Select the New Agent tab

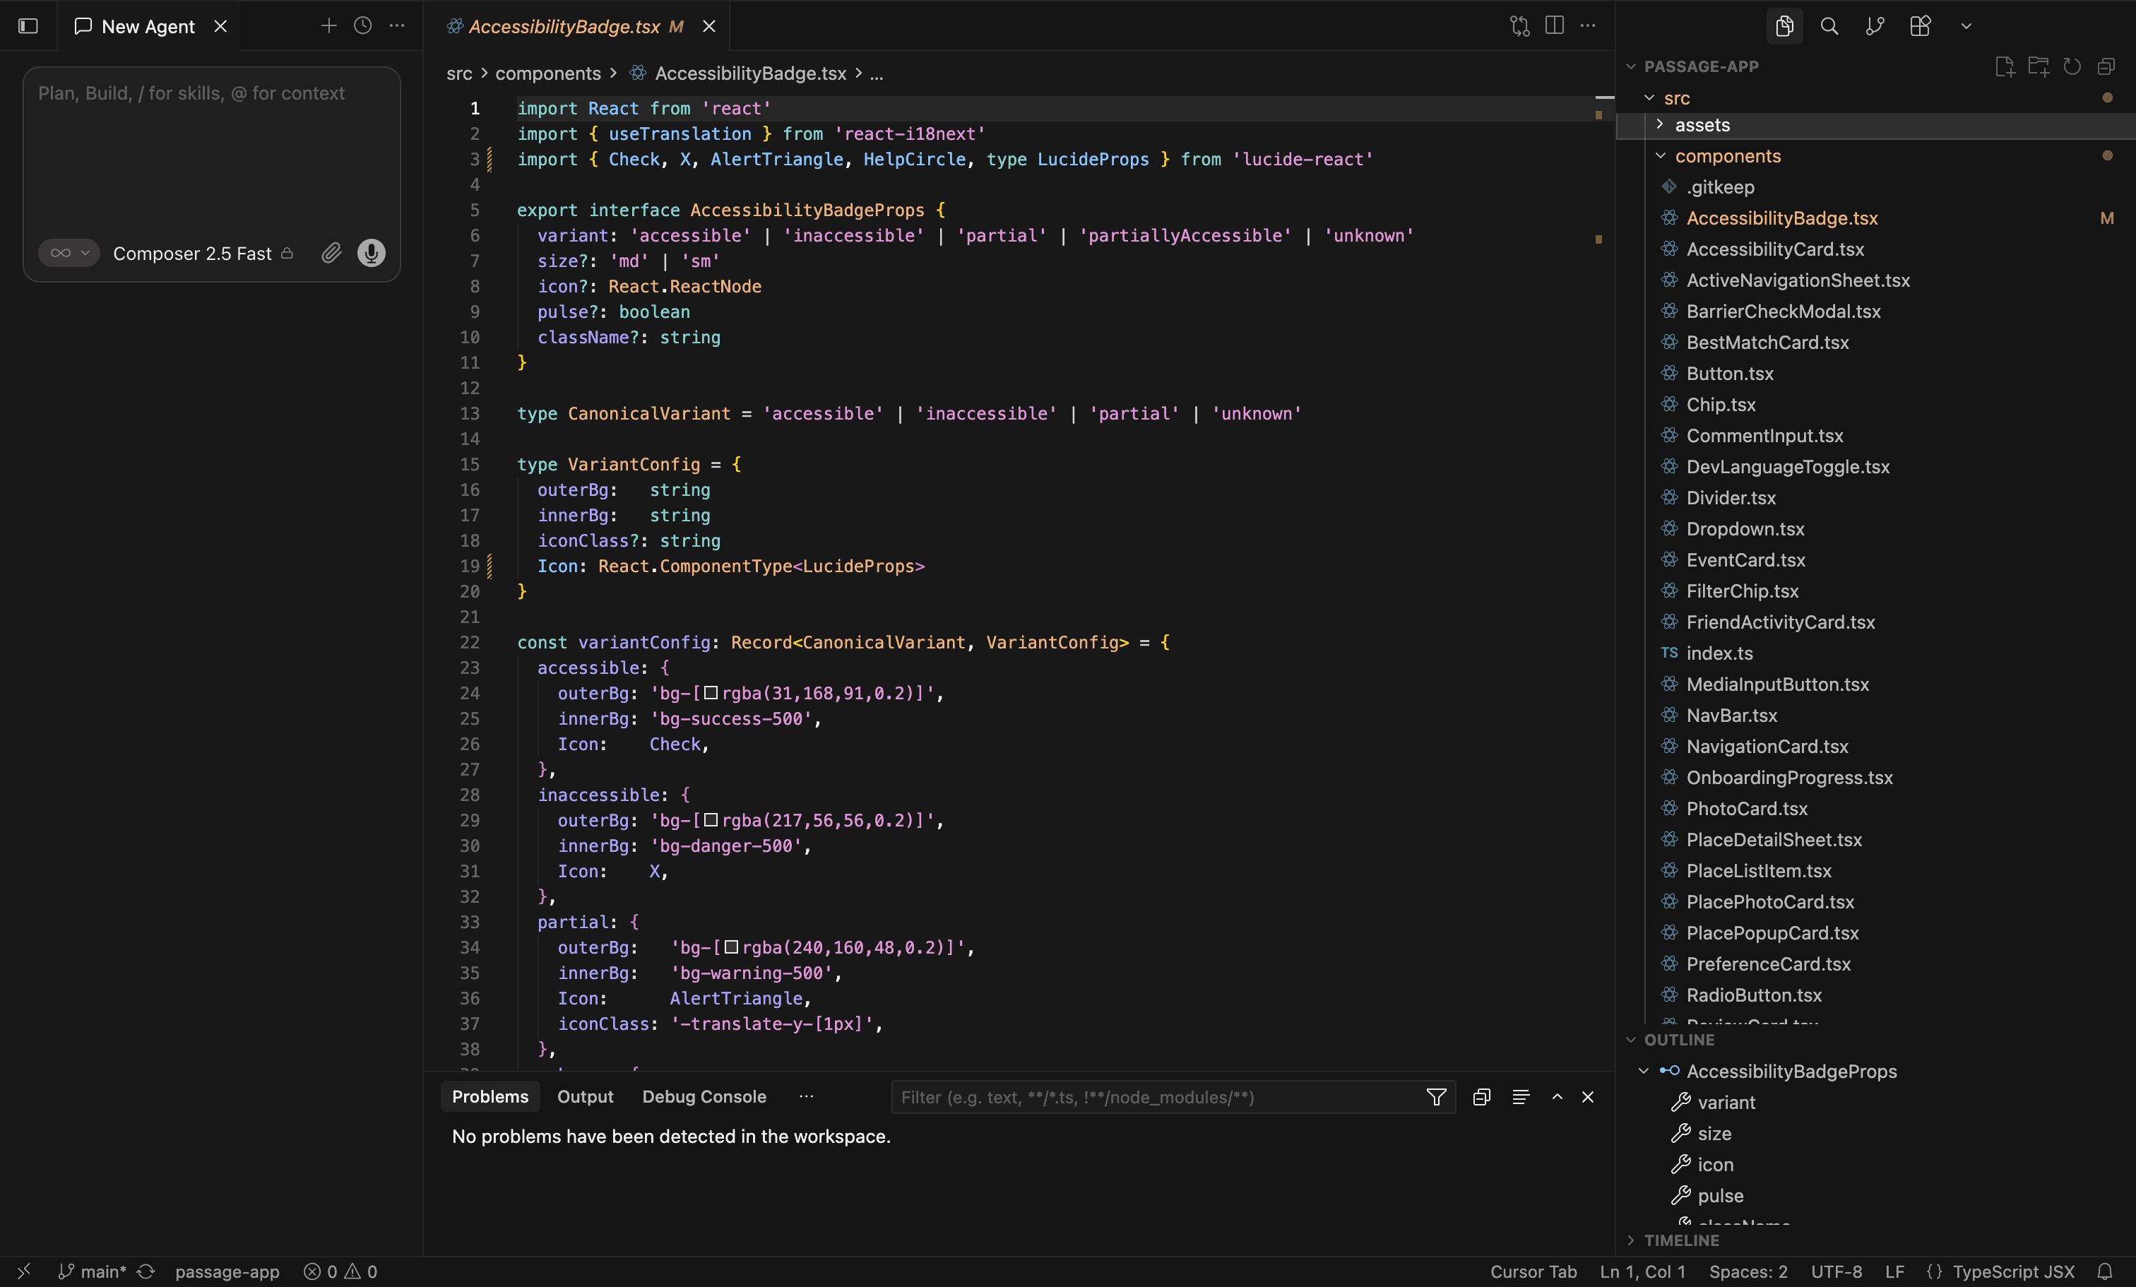pyautogui.click(x=148, y=27)
